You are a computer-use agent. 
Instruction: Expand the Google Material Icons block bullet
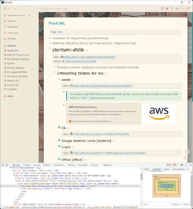click(59, 140)
